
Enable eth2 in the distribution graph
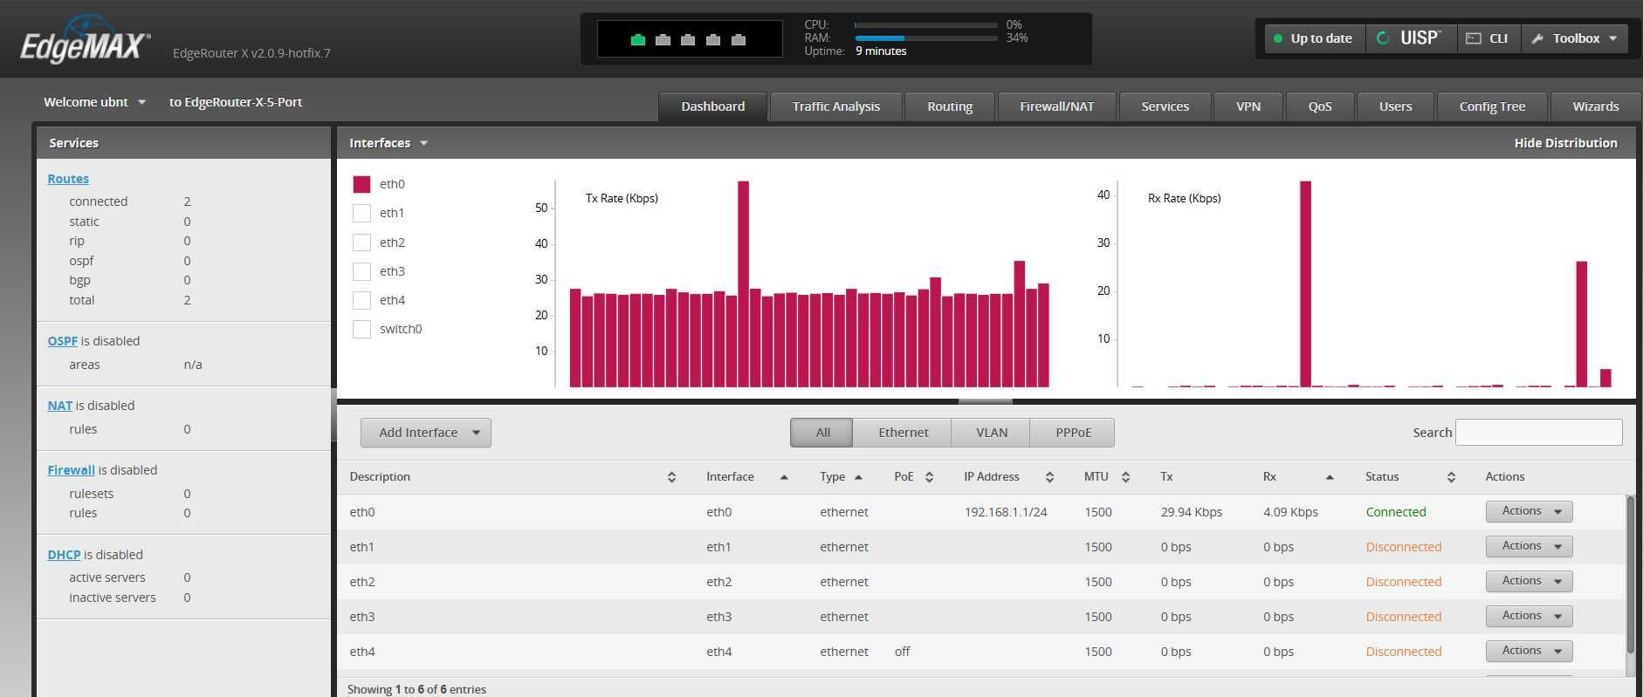[x=361, y=243]
